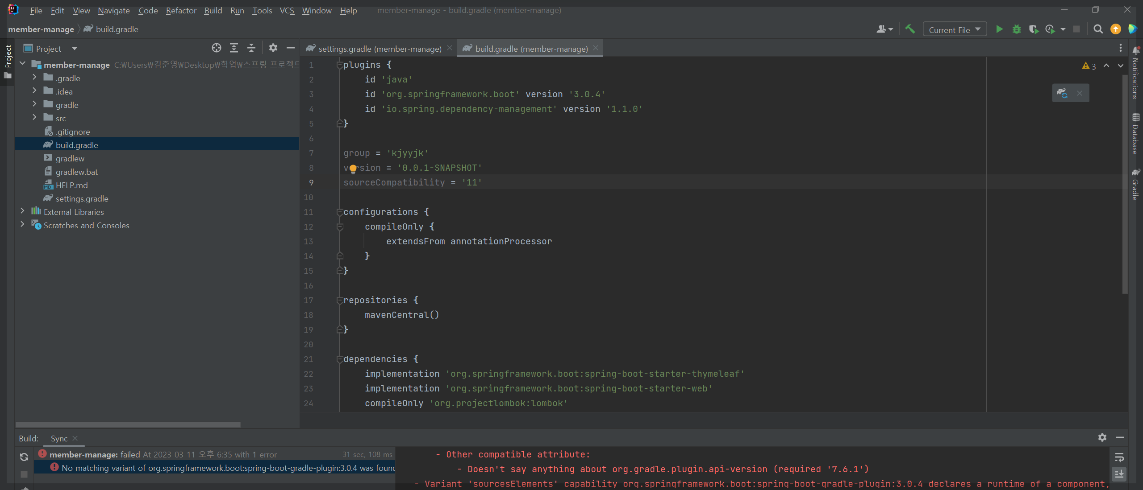Screen dimensions: 1143x490
Task: Expand External Libraries node
Action: 22,211
